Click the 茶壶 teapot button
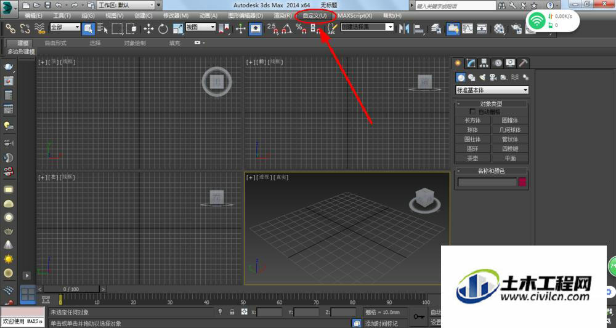The width and height of the screenshot is (616, 328). tap(472, 158)
